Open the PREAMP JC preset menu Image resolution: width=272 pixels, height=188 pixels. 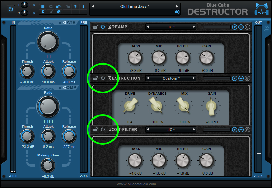coord(171,27)
